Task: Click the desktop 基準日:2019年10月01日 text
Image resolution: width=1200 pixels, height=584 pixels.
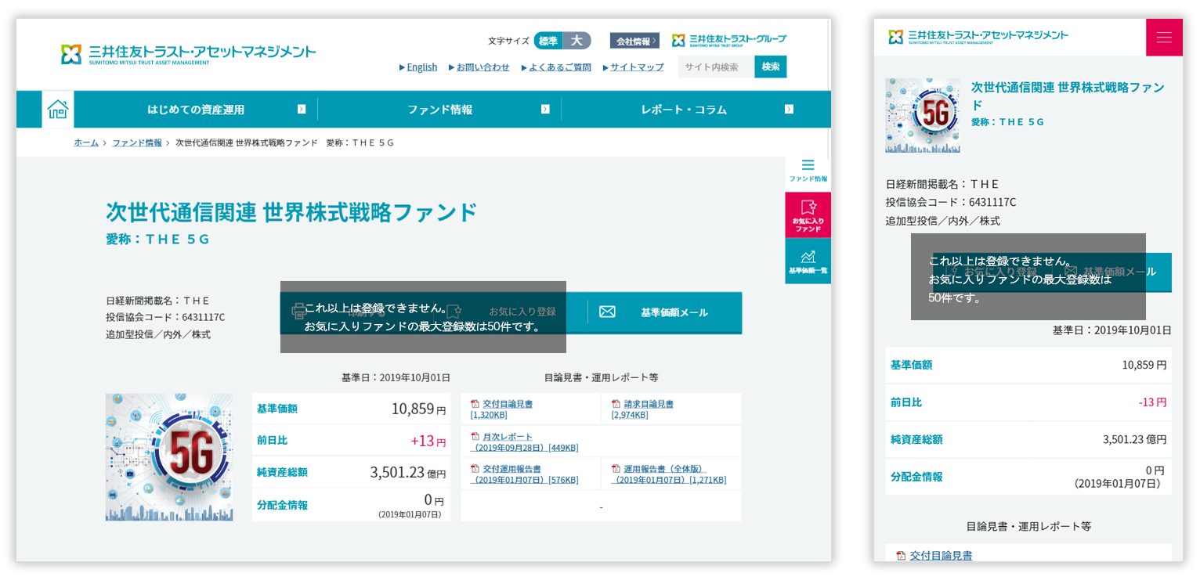Action: (x=396, y=377)
